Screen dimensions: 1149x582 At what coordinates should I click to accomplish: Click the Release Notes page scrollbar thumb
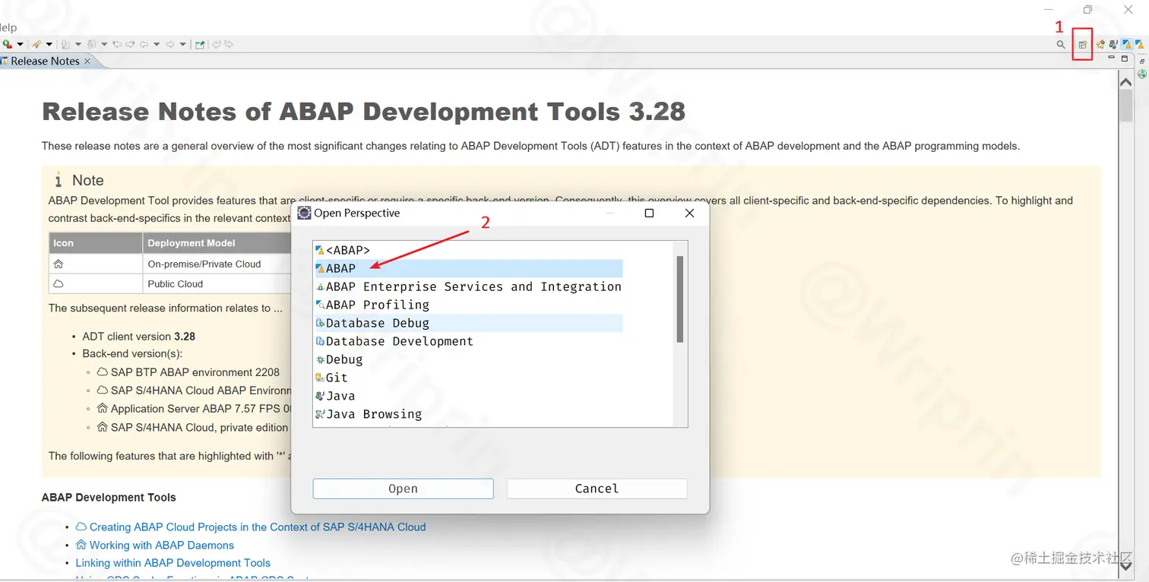pyautogui.click(x=1126, y=105)
